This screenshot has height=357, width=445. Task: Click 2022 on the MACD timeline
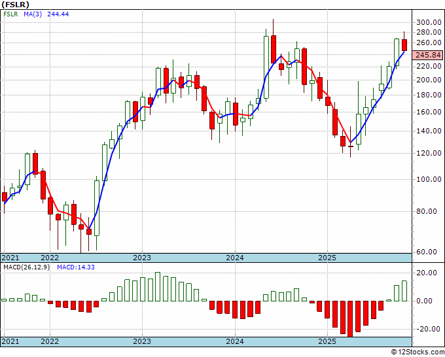pyautogui.click(x=50, y=341)
